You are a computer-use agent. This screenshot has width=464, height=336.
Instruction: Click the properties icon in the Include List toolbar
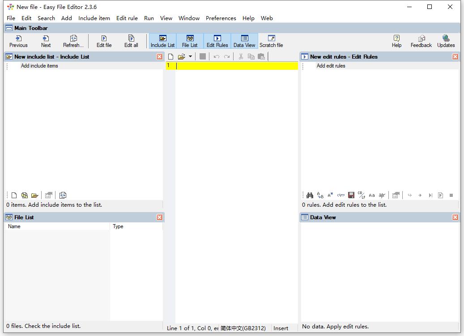[x=48, y=195]
